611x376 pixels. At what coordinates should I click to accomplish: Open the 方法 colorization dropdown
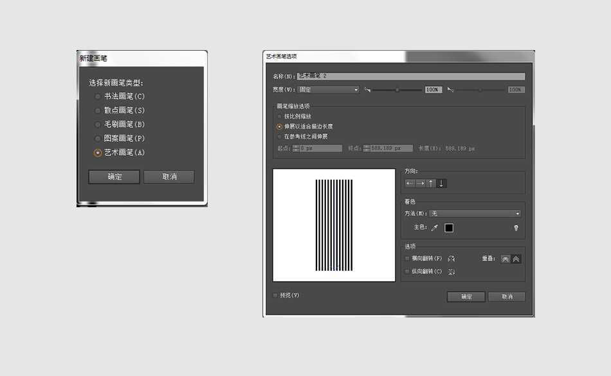(x=475, y=214)
